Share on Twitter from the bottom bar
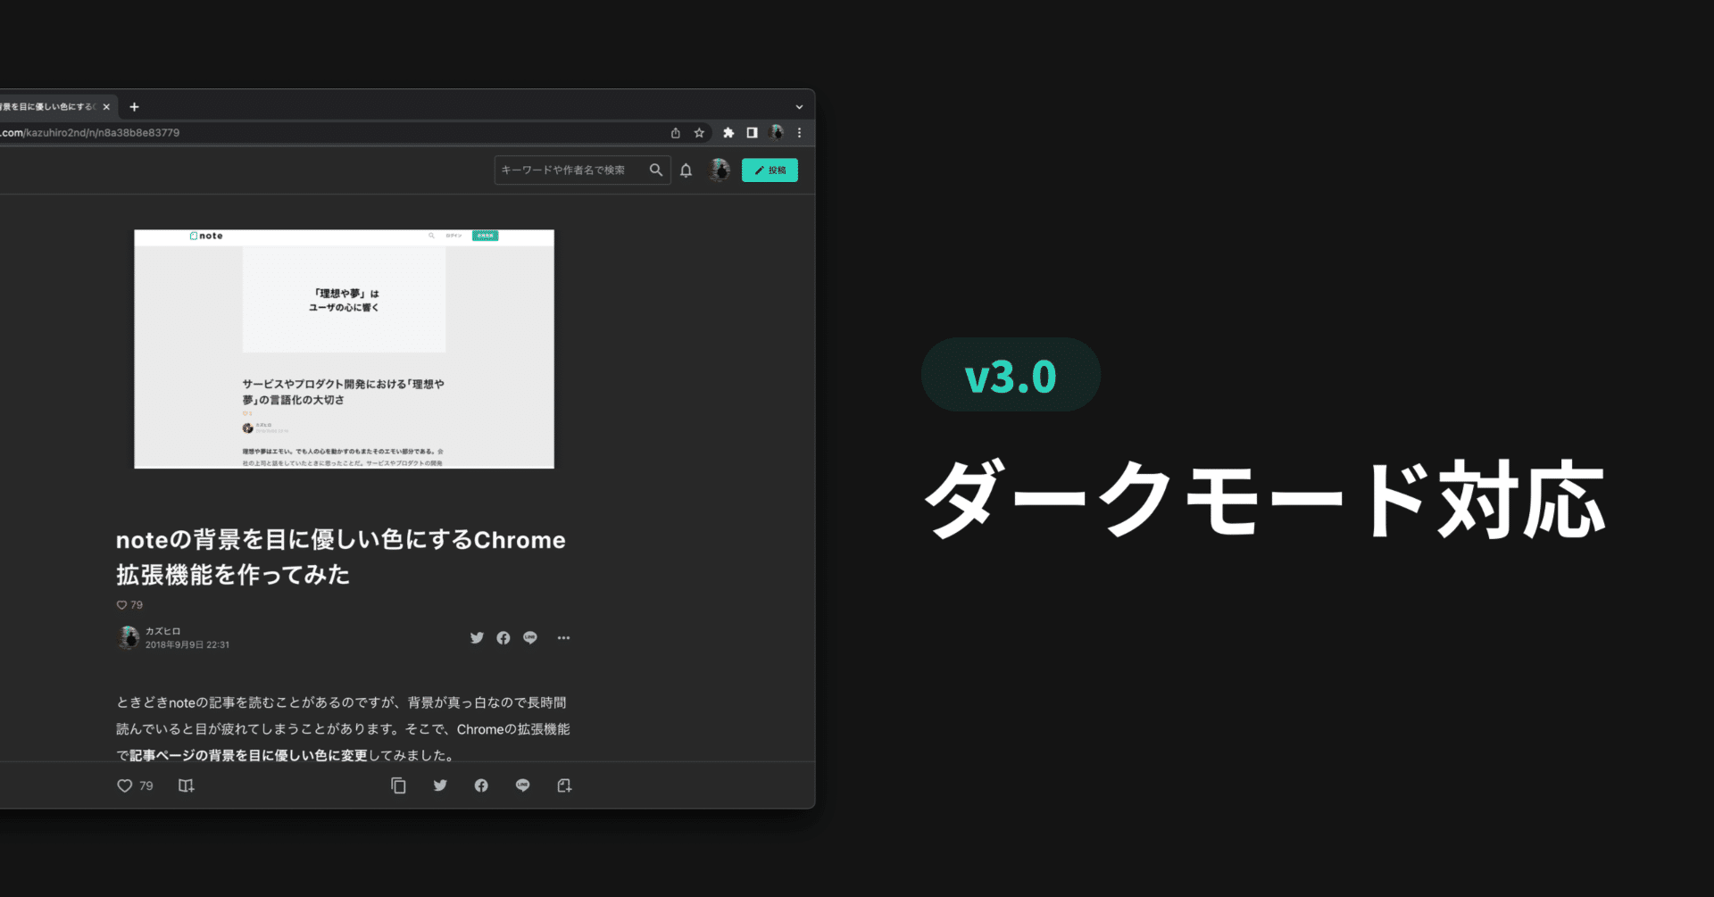1714x897 pixels. tap(440, 785)
